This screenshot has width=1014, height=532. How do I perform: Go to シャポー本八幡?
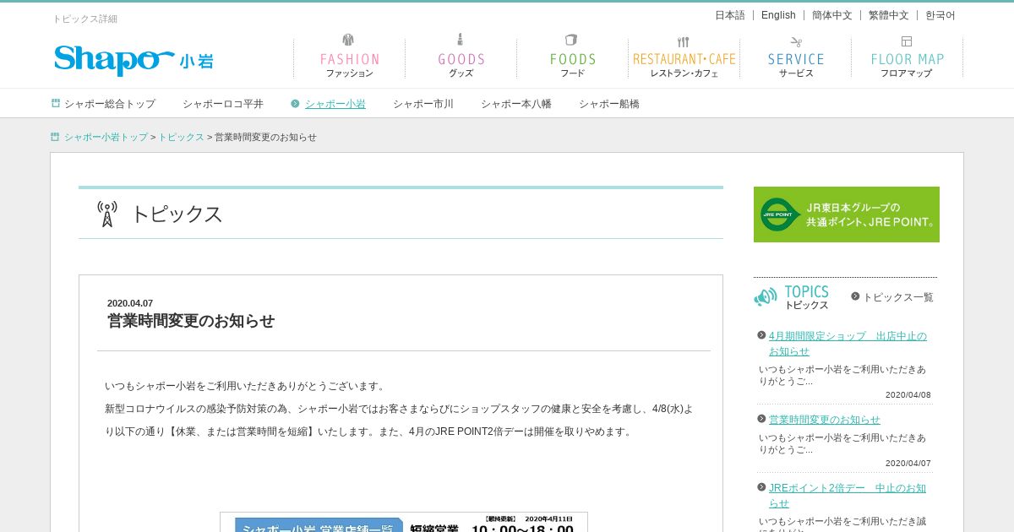click(x=516, y=104)
